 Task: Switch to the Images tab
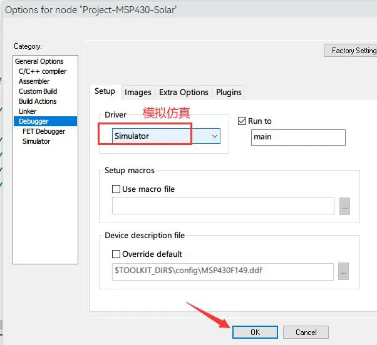tap(138, 92)
